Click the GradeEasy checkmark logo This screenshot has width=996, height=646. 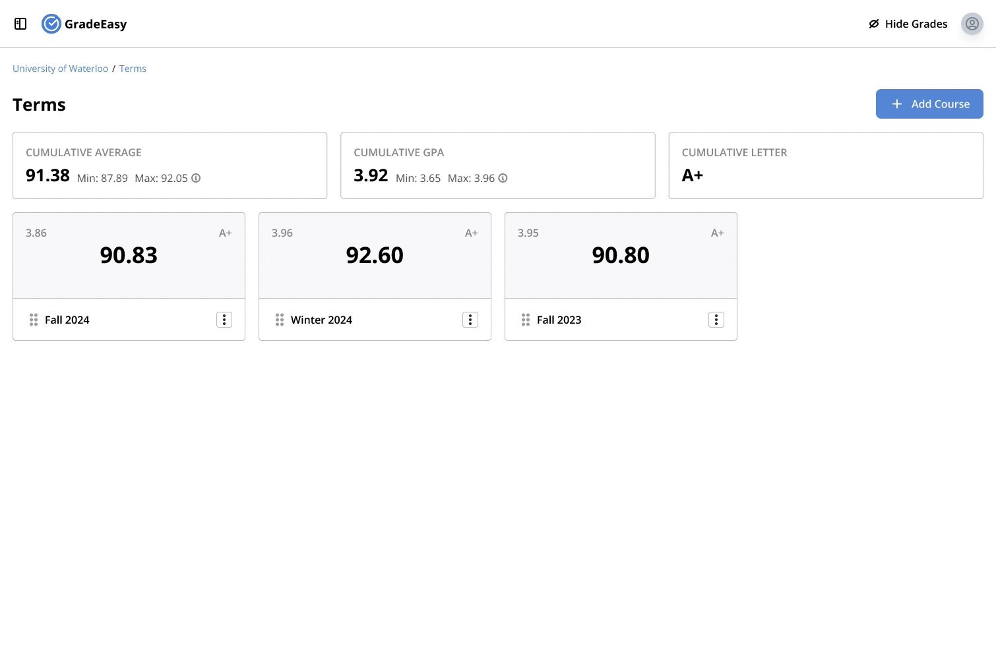(51, 24)
